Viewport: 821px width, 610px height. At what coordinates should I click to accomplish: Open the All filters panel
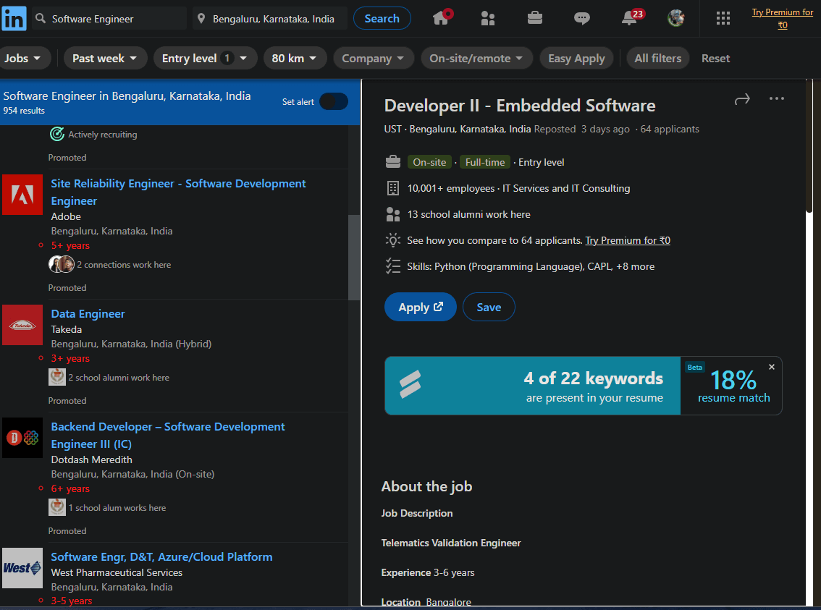tap(657, 59)
